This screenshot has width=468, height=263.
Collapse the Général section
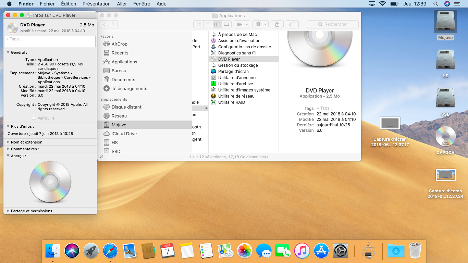[x=8, y=52]
